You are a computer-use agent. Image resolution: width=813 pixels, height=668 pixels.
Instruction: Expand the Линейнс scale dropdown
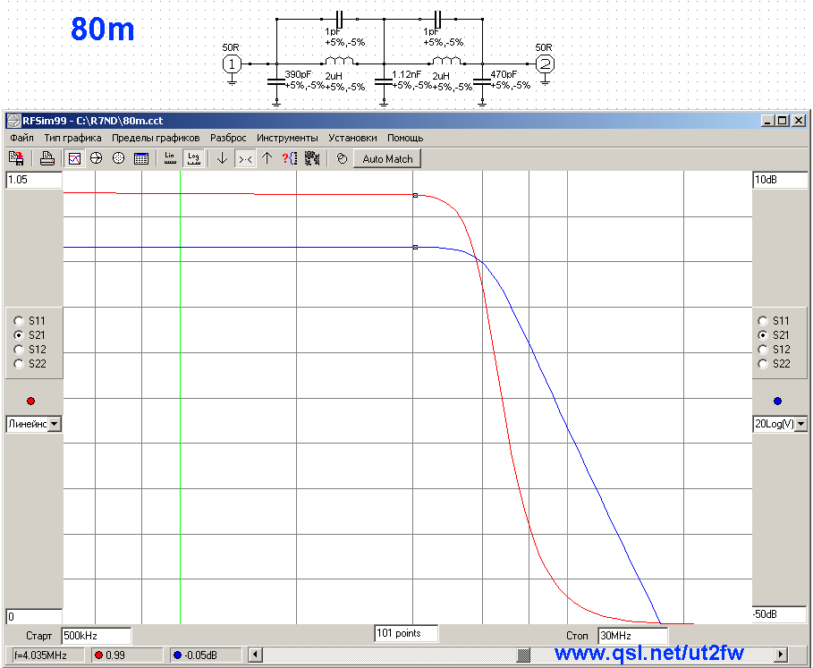55,424
